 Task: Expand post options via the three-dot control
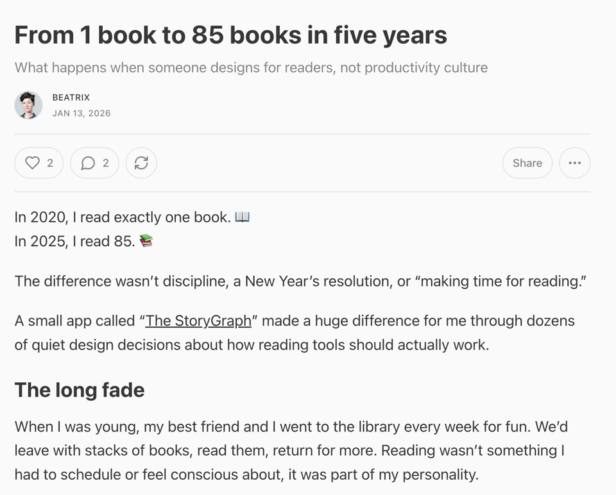pyautogui.click(x=574, y=163)
